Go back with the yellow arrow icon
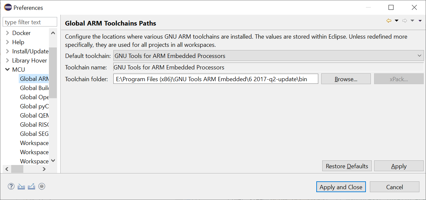Image resolution: width=426 pixels, height=200 pixels. pyautogui.click(x=389, y=21)
